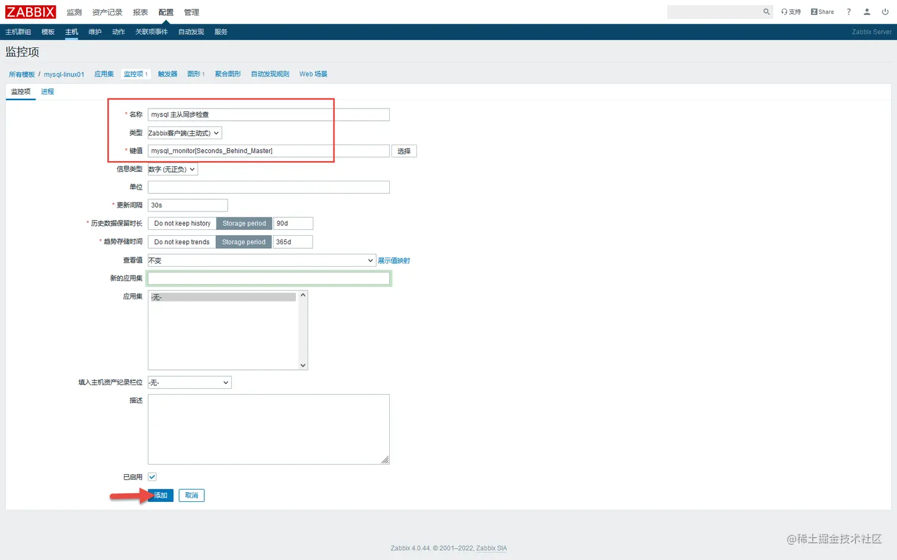Open the 填入主机资产纪录栏位 dropdown
Image resolution: width=897 pixels, height=560 pixels.
tap(189, 383)
